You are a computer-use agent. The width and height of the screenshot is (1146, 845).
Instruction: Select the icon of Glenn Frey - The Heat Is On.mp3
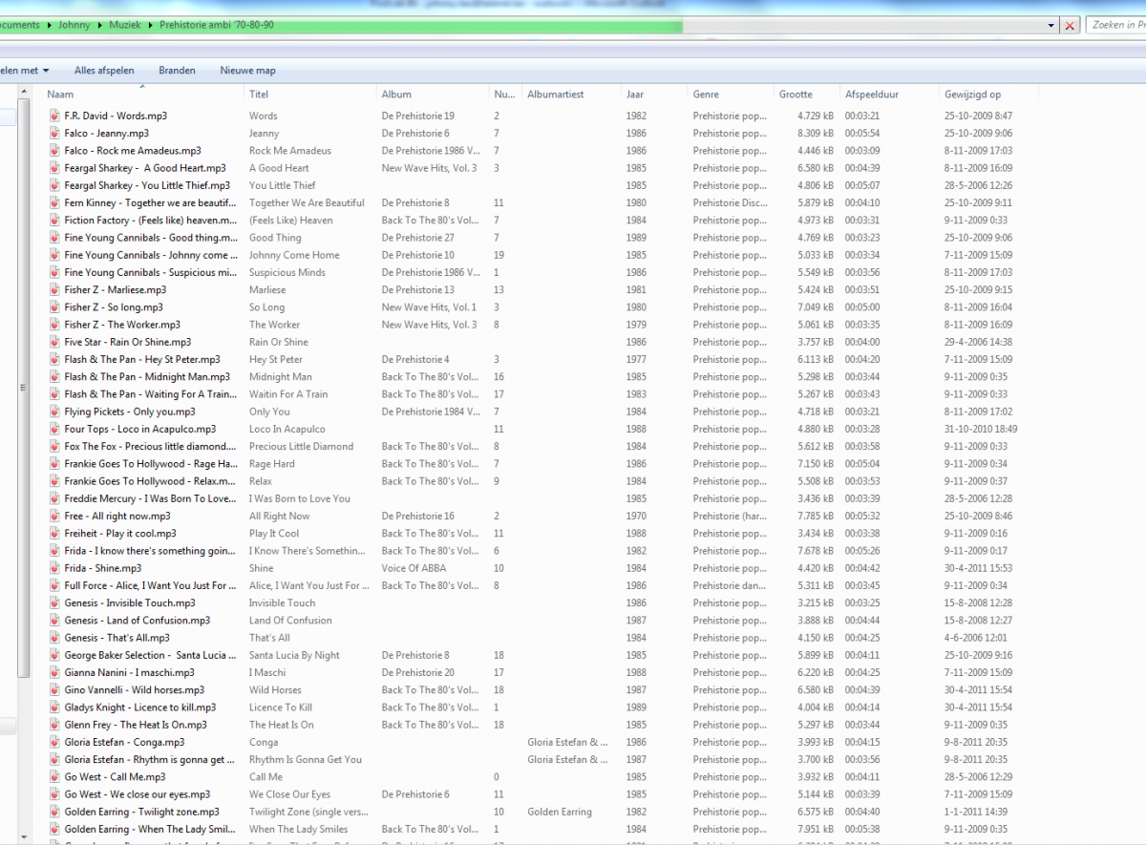(55, 725)
